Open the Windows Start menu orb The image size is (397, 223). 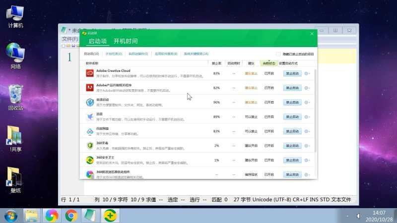[10, 216]
